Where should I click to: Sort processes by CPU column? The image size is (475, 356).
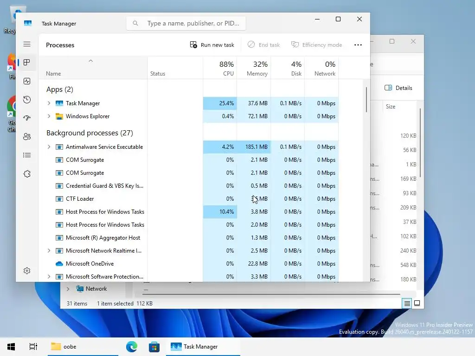click(x=220, y=68)
